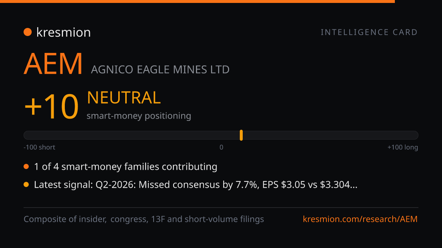
Task: Click the orange kresmion logo dot
Action: [28, 32]
